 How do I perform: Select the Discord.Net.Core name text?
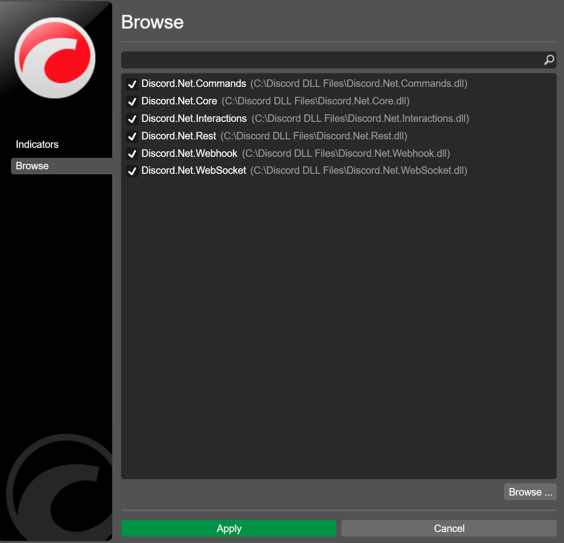tap(179, 101)
